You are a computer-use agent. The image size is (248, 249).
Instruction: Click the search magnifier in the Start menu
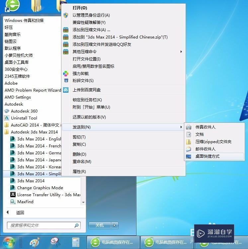(77, 225)
